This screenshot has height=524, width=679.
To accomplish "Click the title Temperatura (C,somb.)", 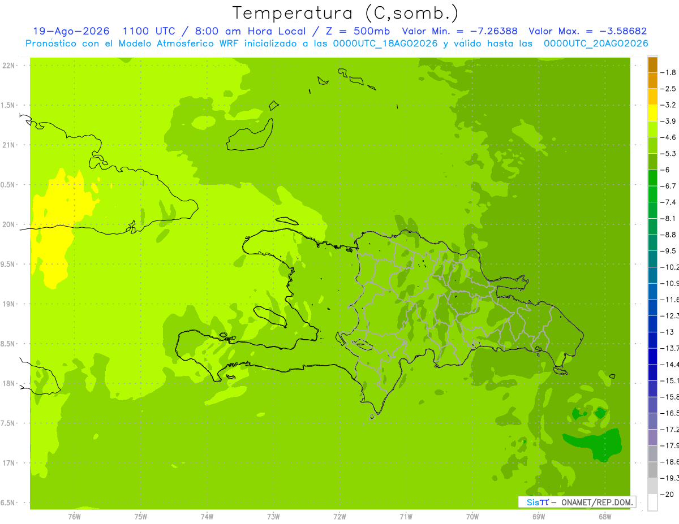I will pyautogui.click(x=346, y=13).
